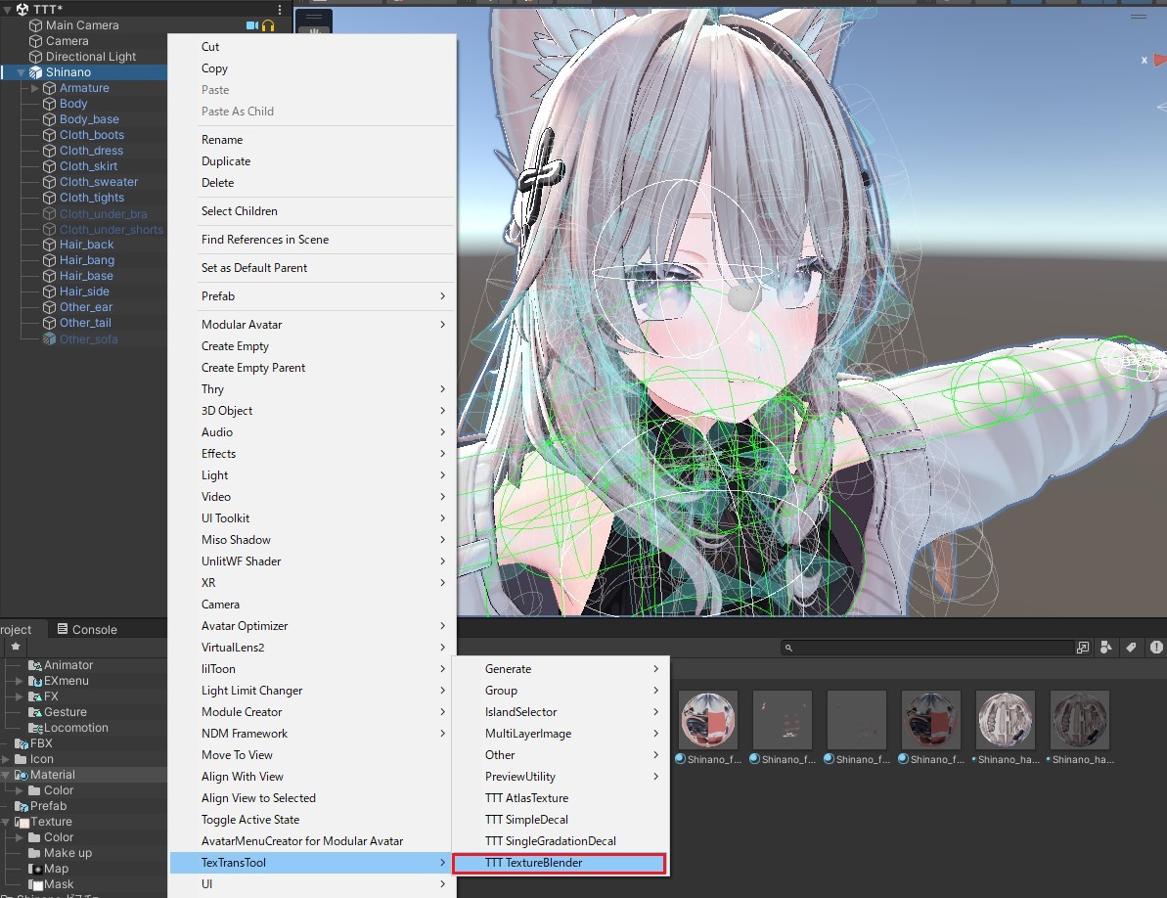Select Duplicate from the context menu
The image size is (1167, 898).
pos(226,160)
